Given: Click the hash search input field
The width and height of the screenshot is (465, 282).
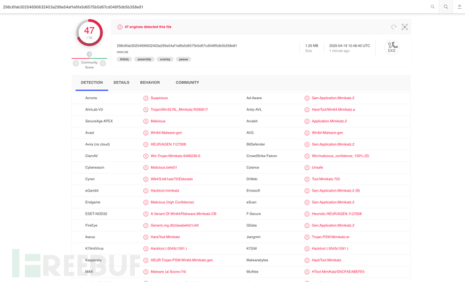Looking at the screenshot, I should 215,7.
